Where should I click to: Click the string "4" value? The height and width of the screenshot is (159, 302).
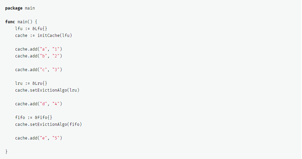(x=56, y=104)
